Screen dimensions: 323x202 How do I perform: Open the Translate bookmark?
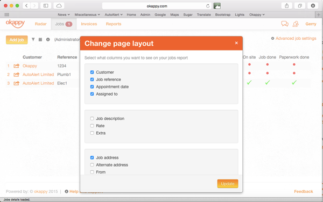point(203,15)
